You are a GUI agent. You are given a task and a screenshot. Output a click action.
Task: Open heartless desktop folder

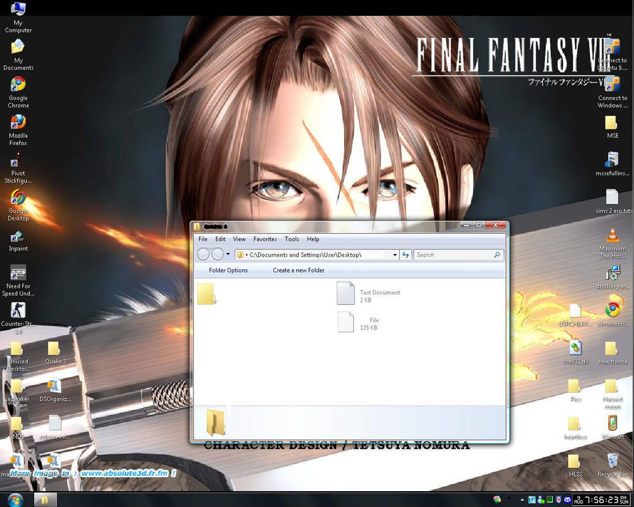coord(575,428)
